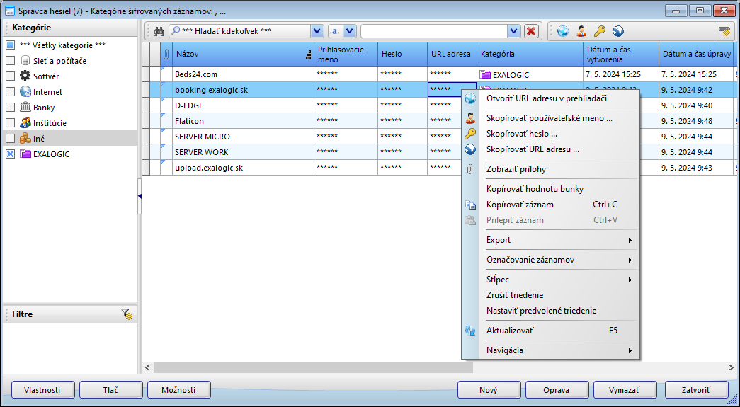
Task: Click the Softvér gear icon
Action: coord(25,76)
